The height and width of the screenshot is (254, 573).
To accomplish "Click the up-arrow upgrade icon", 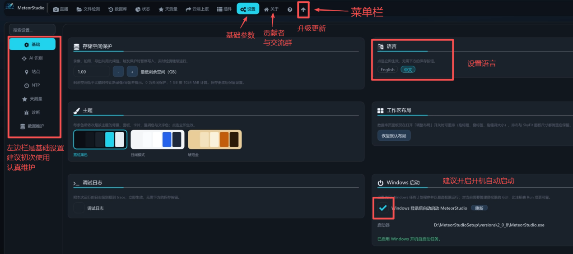I will pos(303,9).
